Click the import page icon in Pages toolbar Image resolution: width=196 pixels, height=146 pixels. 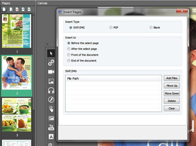[x=23, y=9]
